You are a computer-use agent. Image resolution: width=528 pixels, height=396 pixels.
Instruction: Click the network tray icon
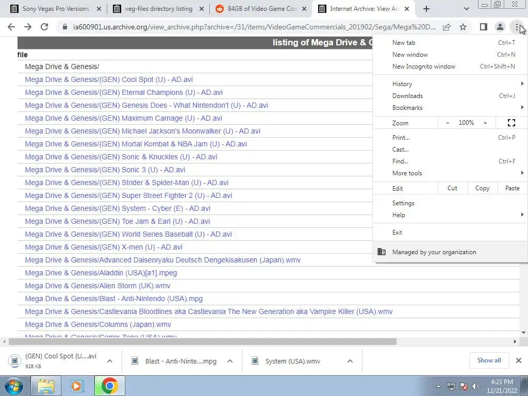(451, 386)
